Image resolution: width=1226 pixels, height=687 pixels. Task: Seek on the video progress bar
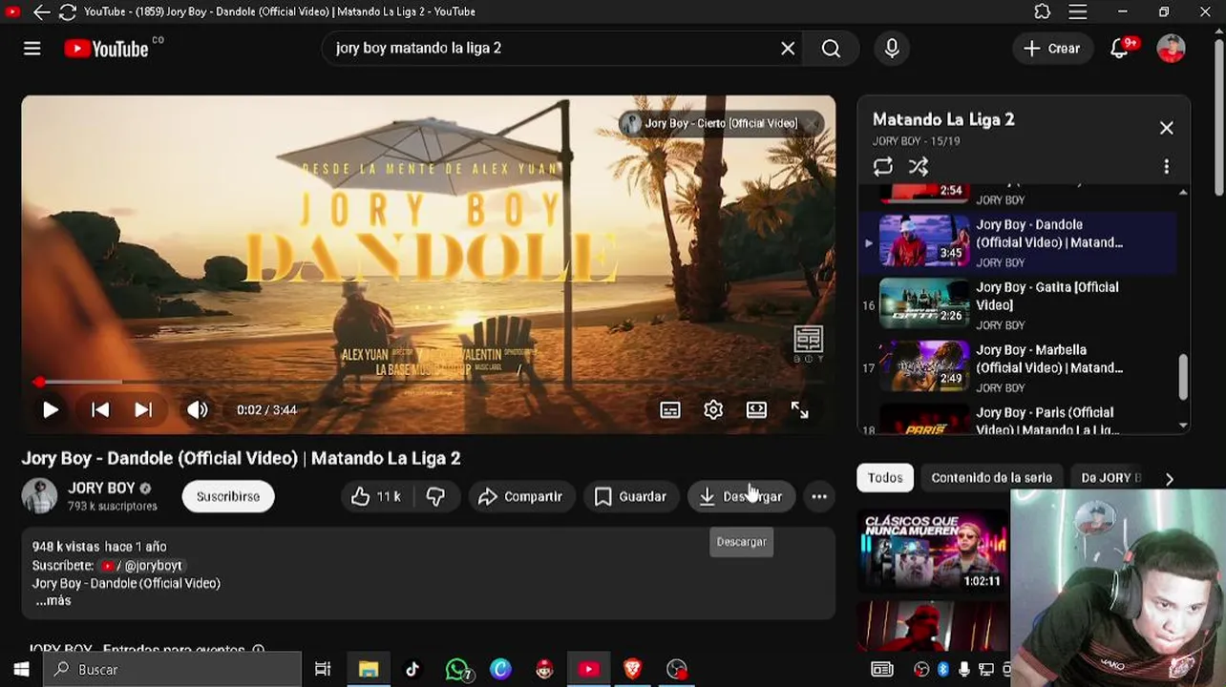point(428,382)
